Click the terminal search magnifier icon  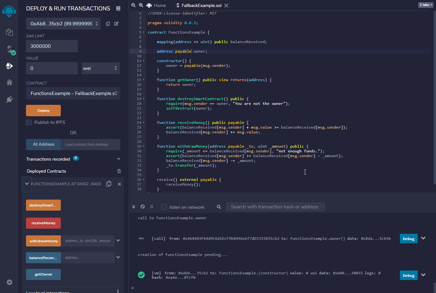coord(219,207)
